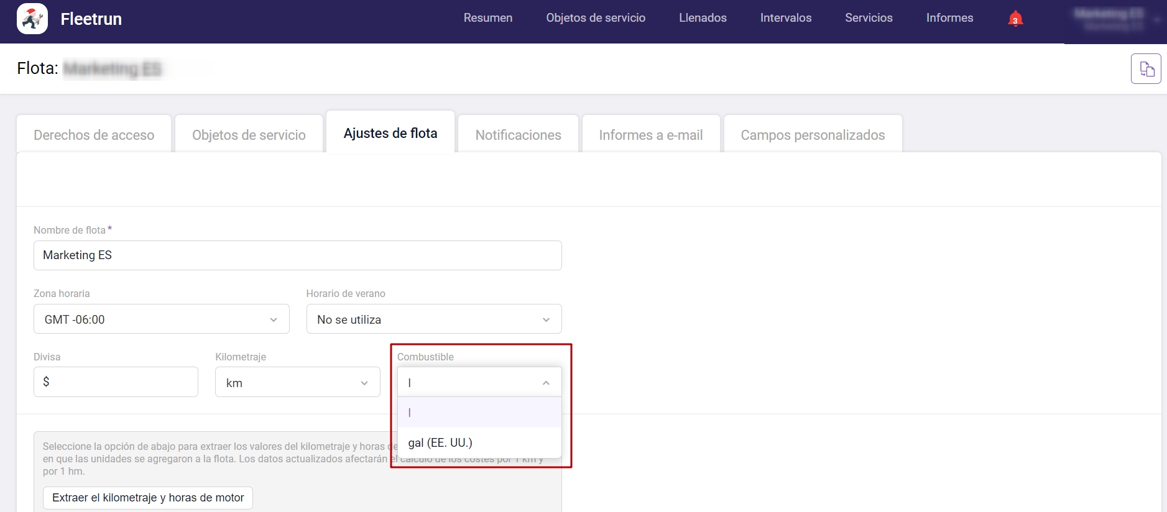Click the copy fleet icon button
Screen dimensions: 1167x512
tap(1146, 69)
